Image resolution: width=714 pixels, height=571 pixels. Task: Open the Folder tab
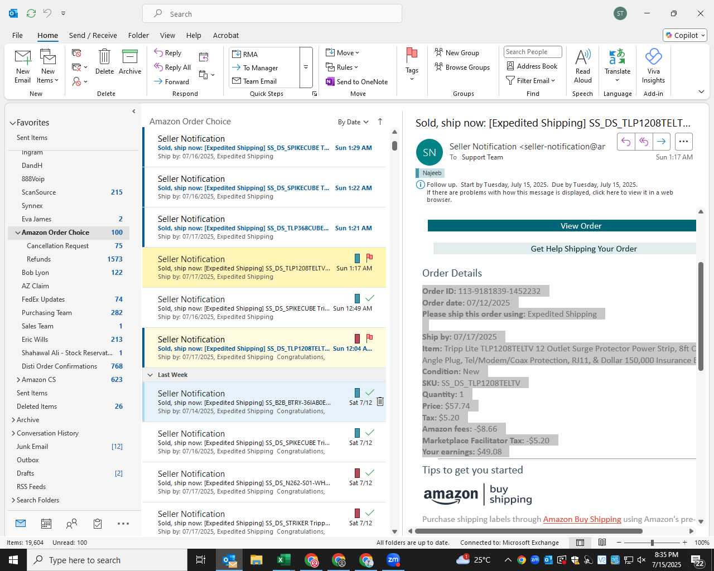138,35
